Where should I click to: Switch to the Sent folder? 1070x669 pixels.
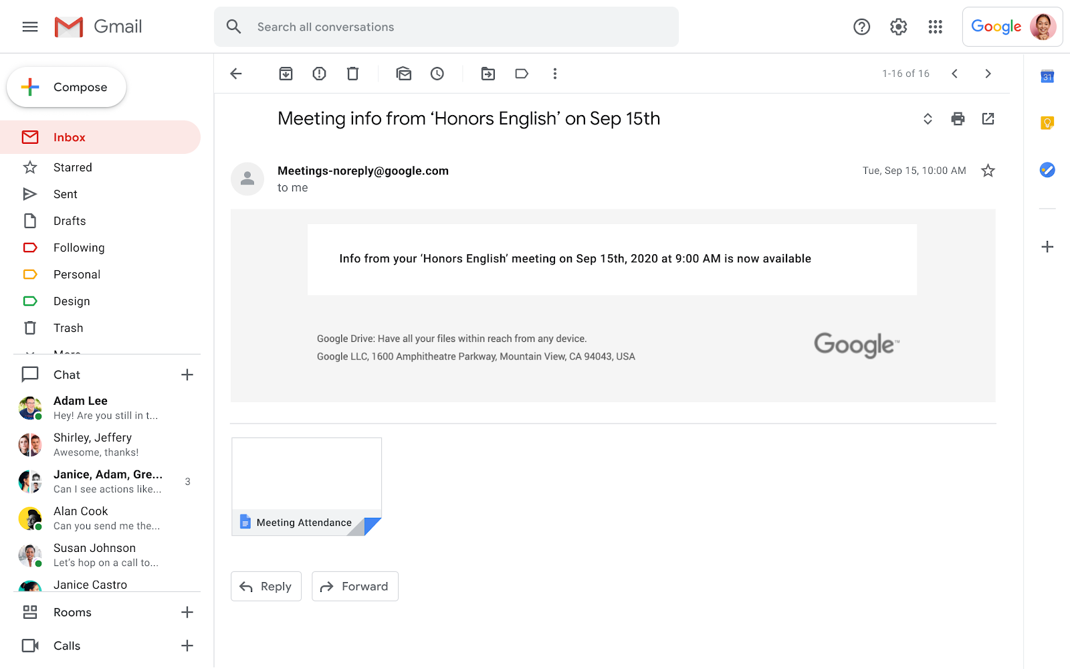click(65, 194)
